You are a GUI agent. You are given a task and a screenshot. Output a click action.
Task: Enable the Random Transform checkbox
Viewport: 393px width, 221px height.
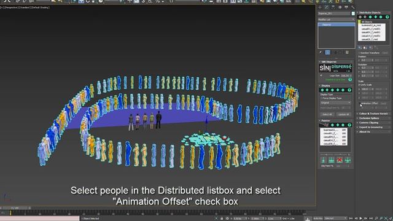pos(359,53)
